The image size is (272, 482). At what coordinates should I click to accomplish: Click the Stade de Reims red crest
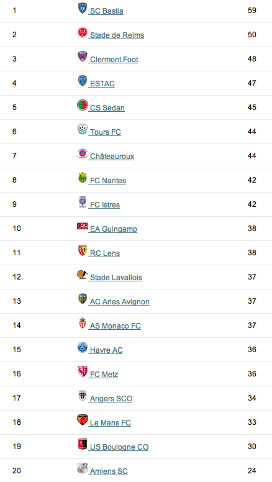83,32
